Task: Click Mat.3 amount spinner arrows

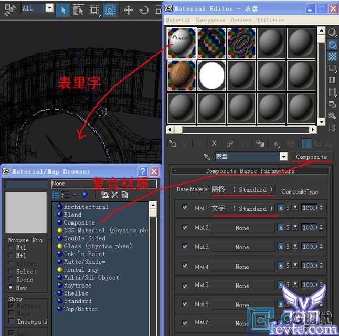Action: 321,247
